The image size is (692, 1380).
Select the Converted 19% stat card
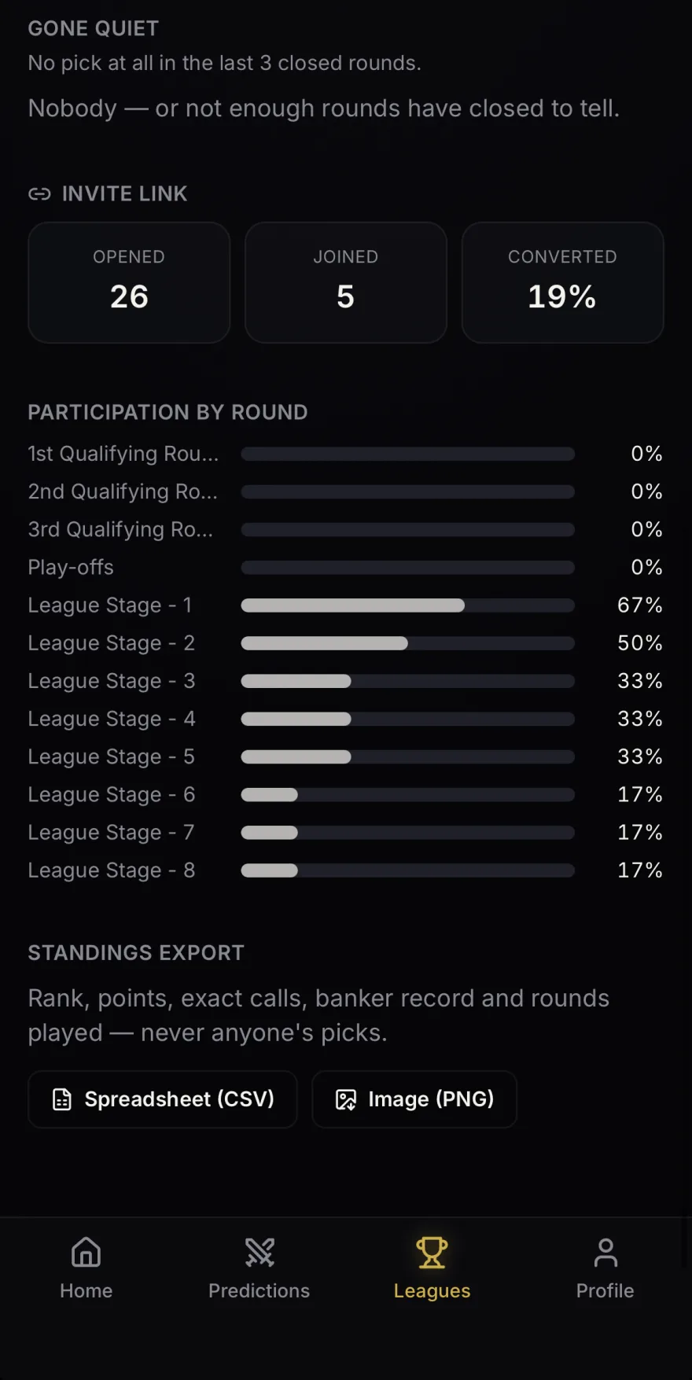pos(562,282)
